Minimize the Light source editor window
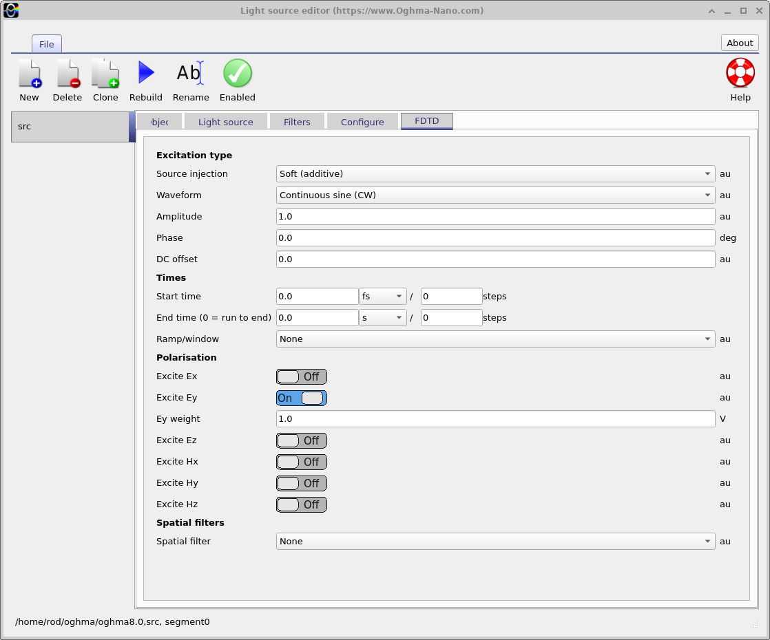Screen dimensions: 770x640 point(727,11)
